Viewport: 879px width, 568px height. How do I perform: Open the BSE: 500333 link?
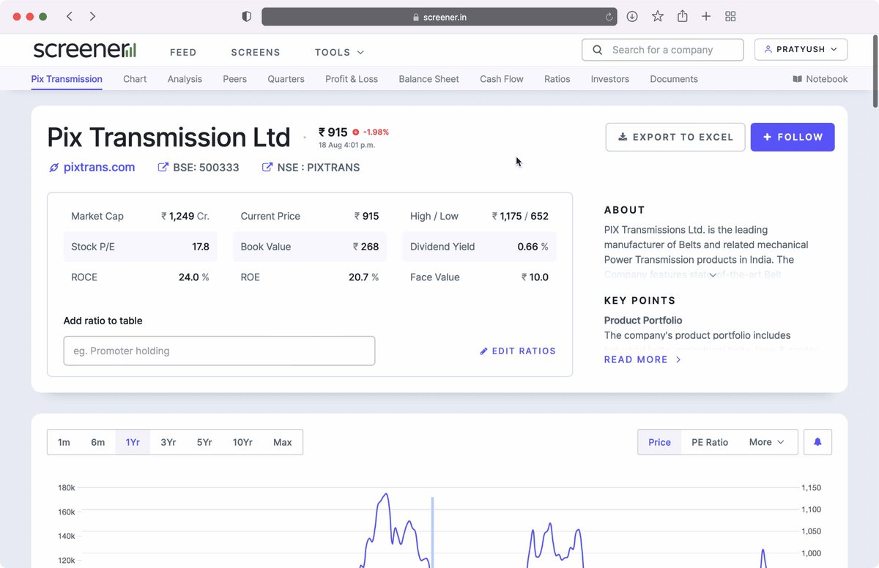(x=199, y=167)
